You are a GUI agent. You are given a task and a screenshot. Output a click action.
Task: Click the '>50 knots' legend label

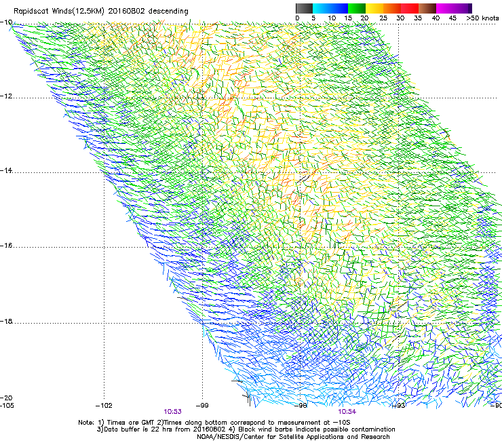click(482, 18)
